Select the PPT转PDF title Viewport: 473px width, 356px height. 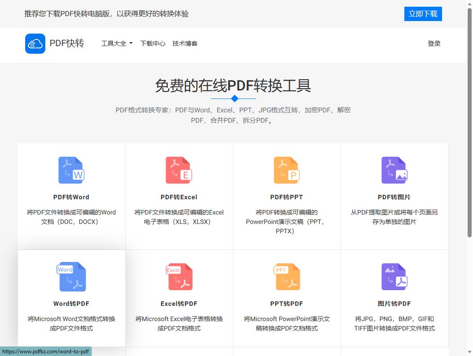[x=287, y=304]
